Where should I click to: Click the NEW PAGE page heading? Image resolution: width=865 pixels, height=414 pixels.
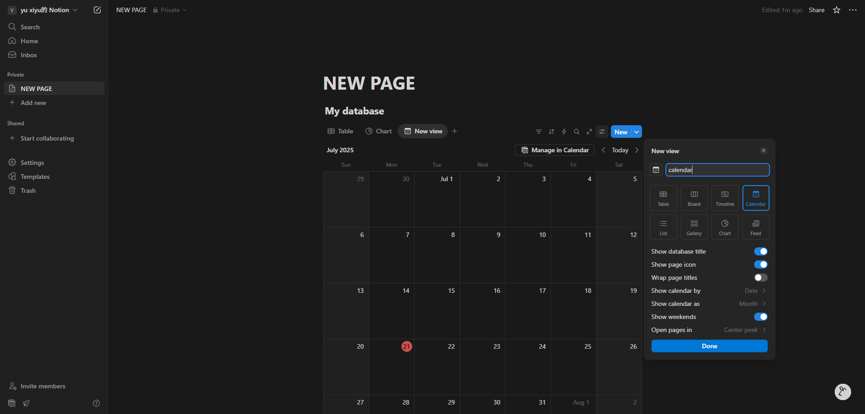(x=369, y=83)
